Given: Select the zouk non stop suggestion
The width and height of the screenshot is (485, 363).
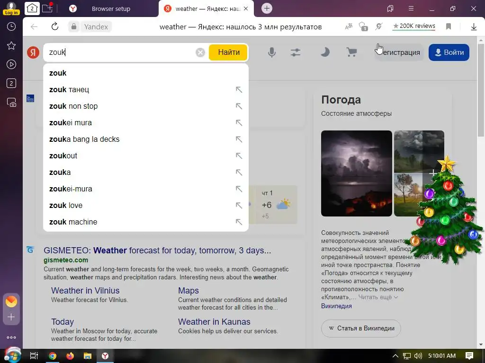Looking at the screenshot, I should coord(146,106).
